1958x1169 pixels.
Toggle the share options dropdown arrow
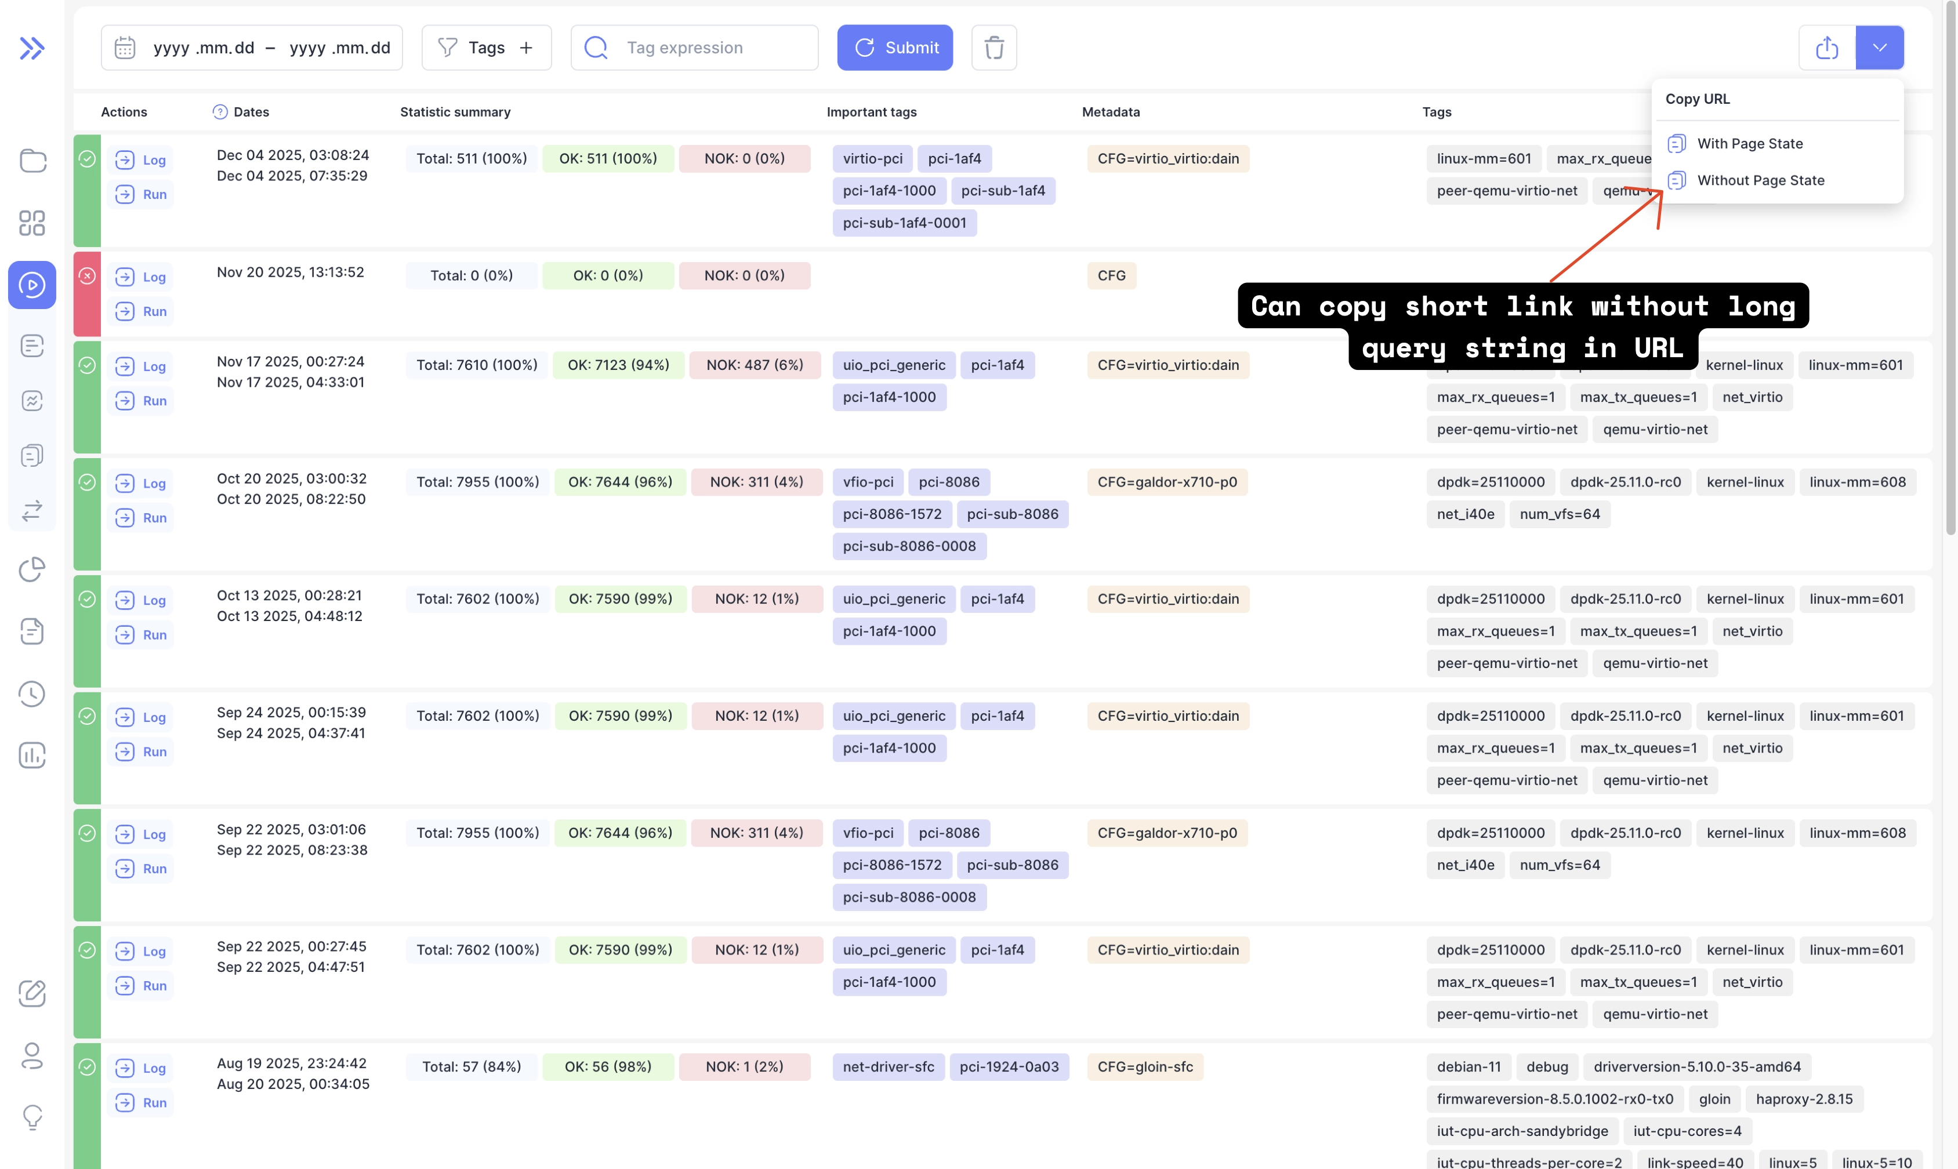[x=1879, y=48]
